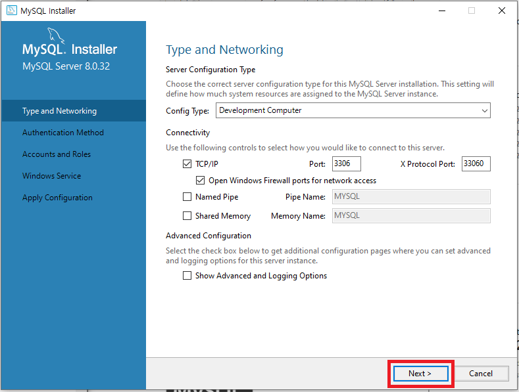The image size is (519, 392).
Task: Click the X Protocol Port field
Action: (476, 163)
